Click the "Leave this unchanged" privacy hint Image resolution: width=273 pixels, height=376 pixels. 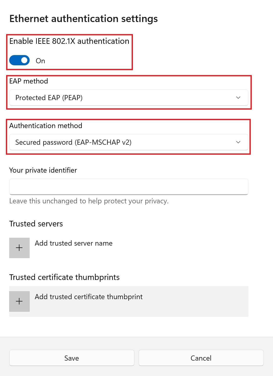click(89, 201)
